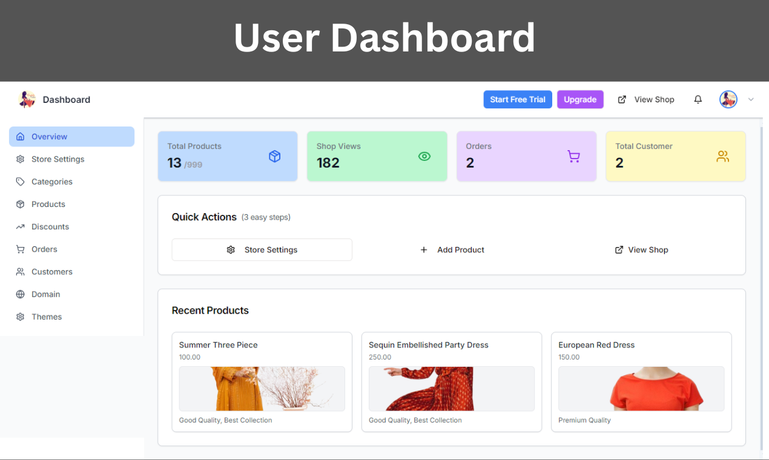Click the Add Product quick action
769x460 pixels.
point(452,249)
